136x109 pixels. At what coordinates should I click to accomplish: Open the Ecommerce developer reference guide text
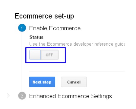77,44
